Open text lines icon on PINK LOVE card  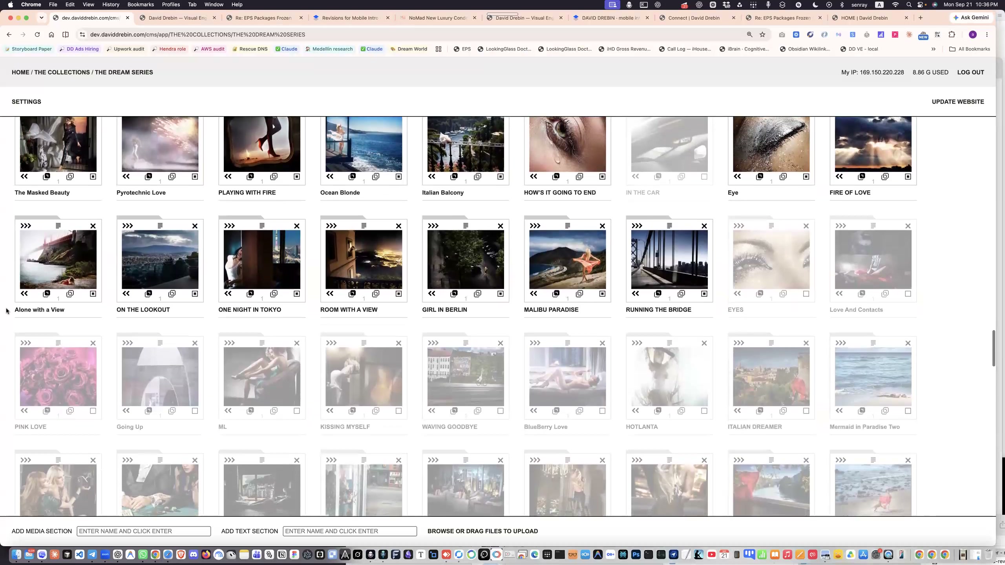coord(58,343)
